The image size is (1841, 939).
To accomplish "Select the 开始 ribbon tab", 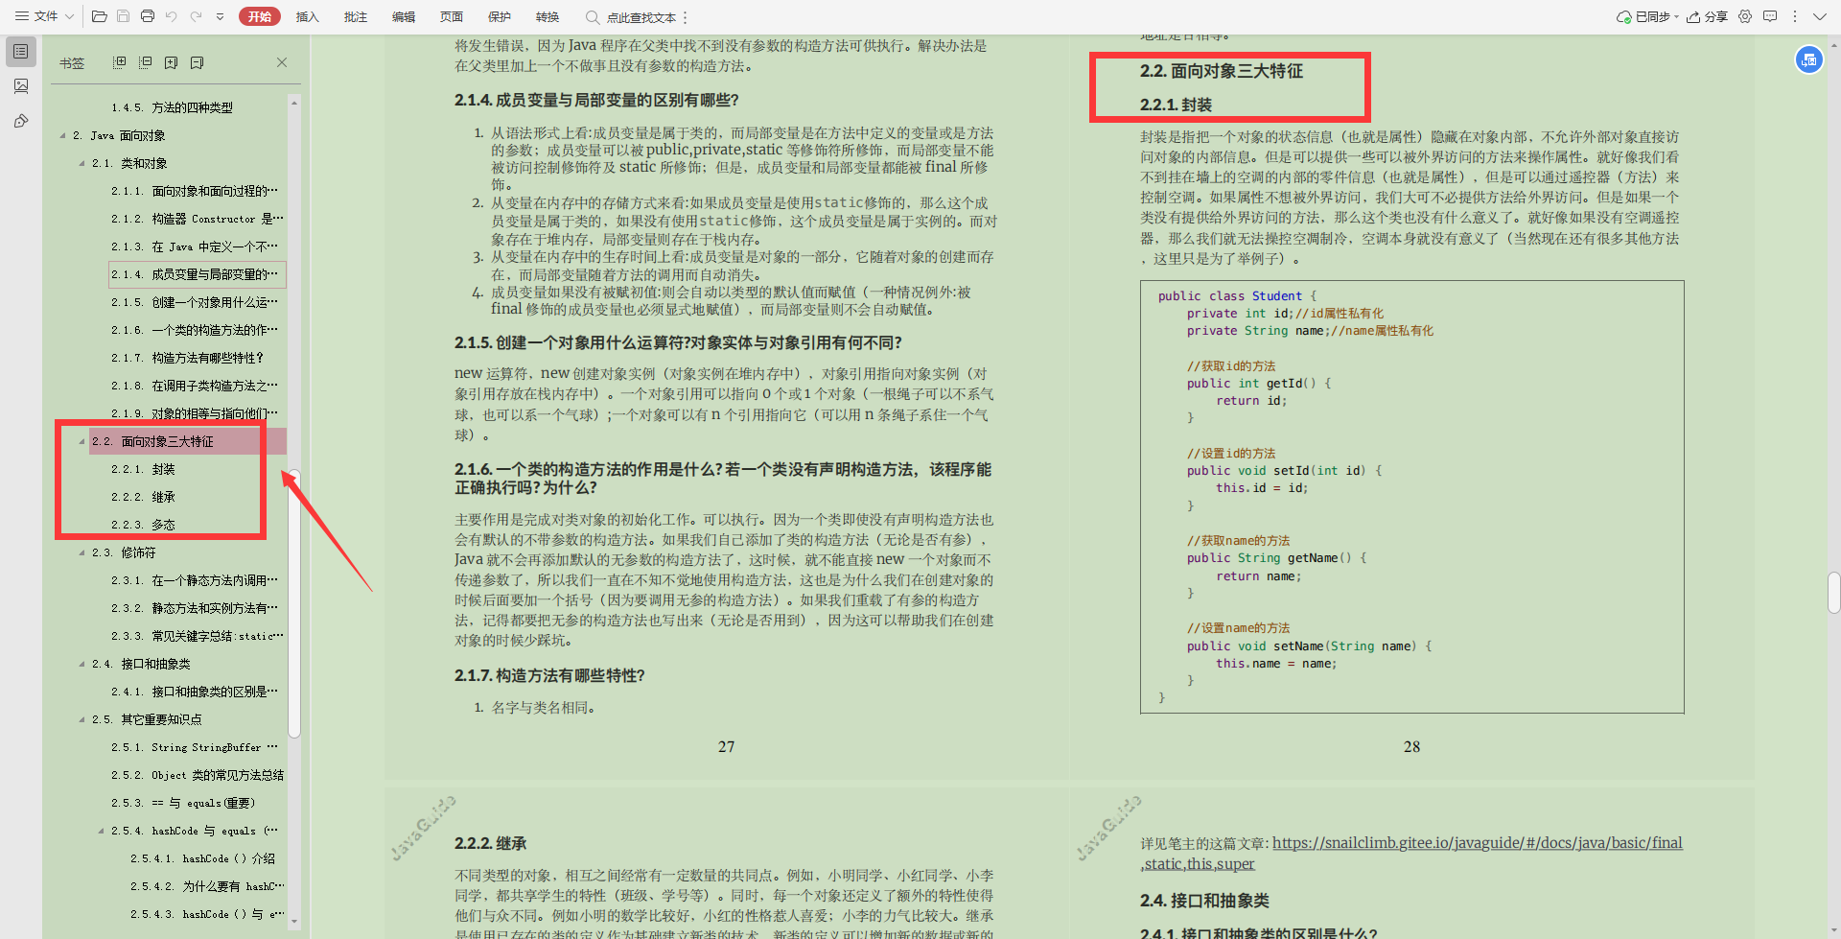I will pyautogui.click(x=259, y=16).
